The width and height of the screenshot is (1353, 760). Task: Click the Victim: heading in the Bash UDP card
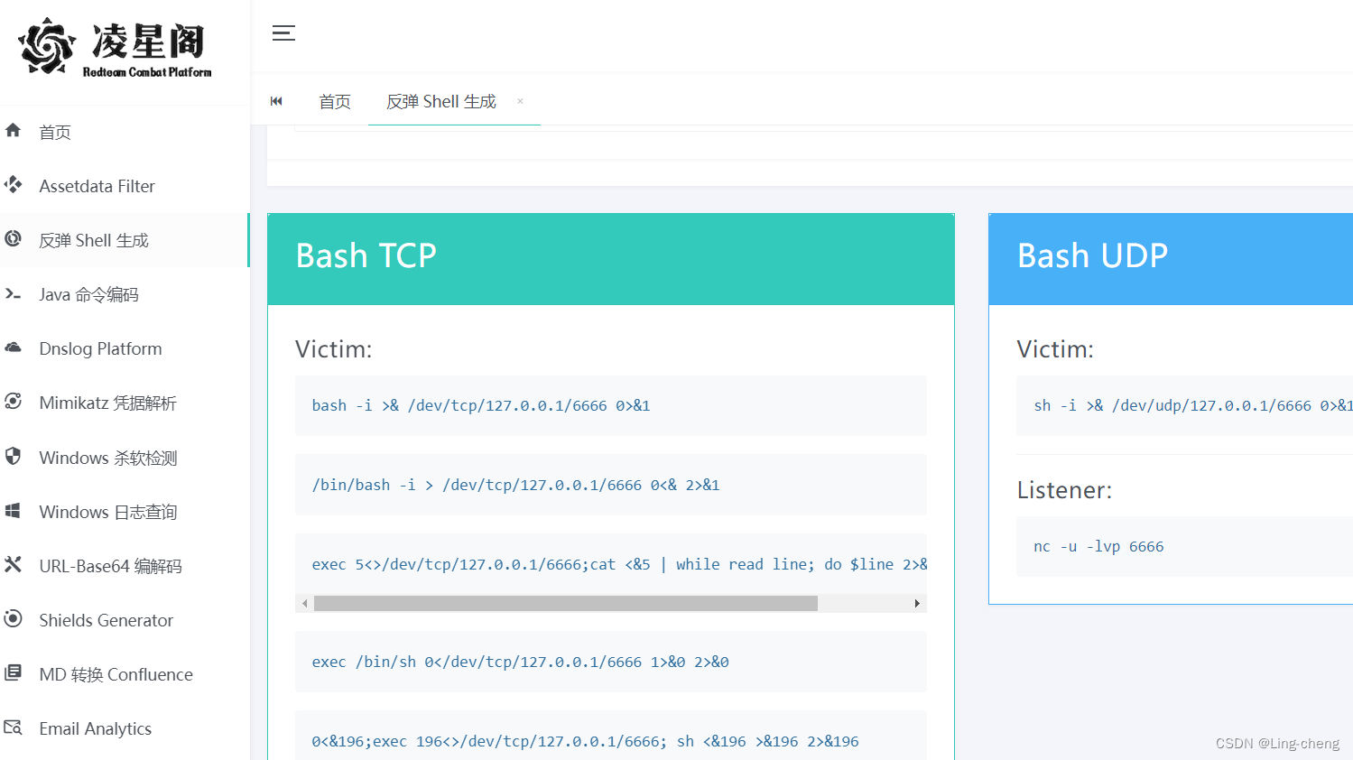coord(1055,349)
